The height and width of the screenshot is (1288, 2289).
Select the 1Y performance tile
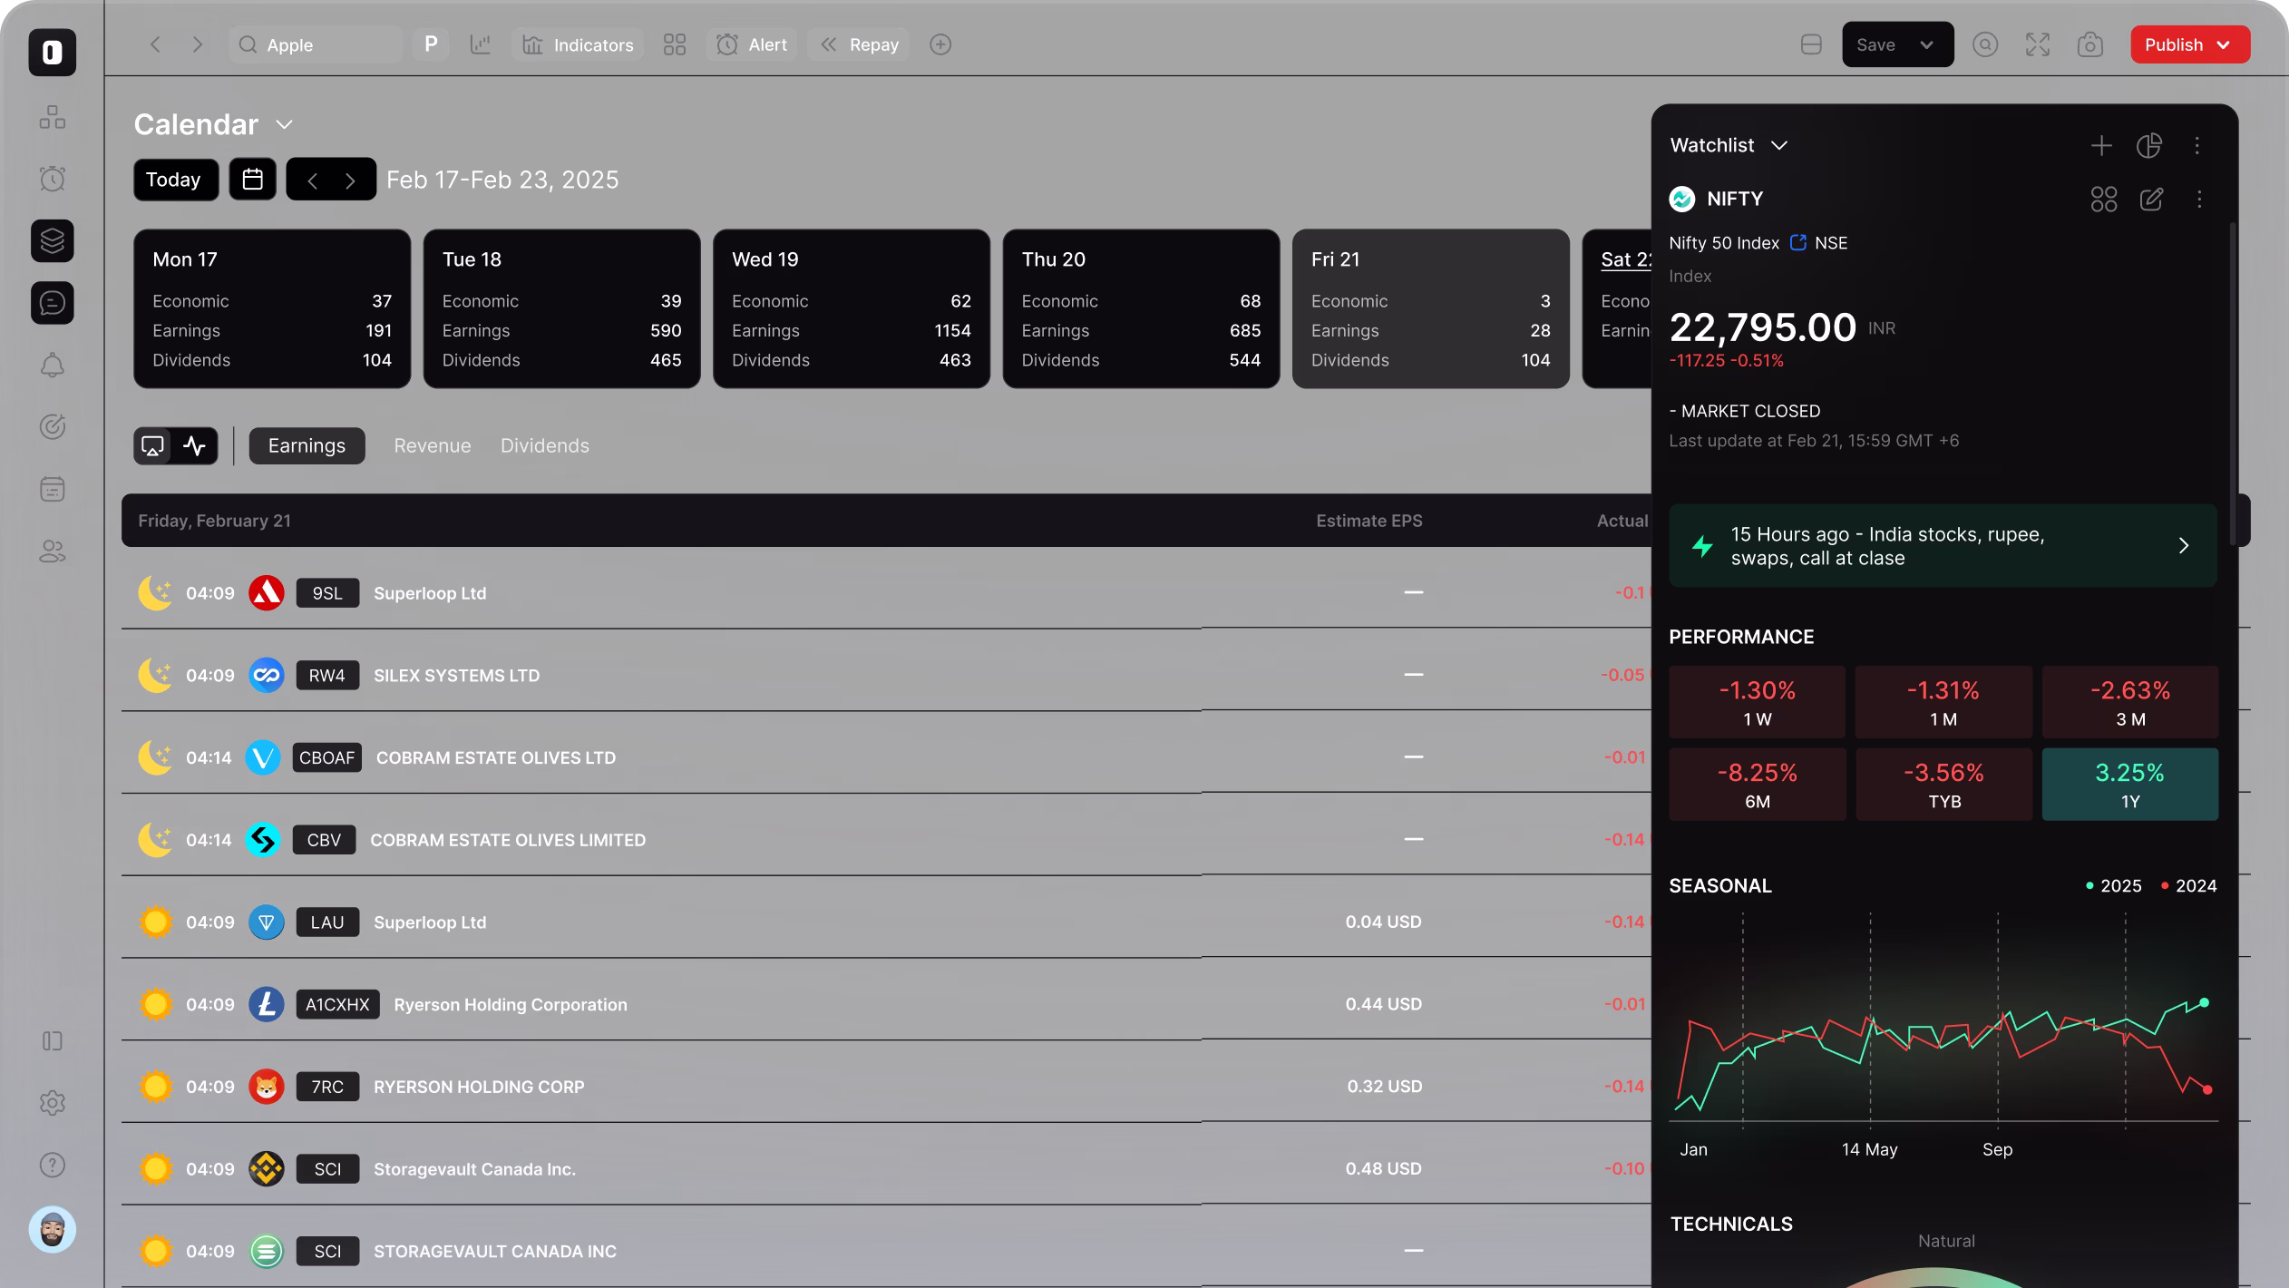(2128, 784)
